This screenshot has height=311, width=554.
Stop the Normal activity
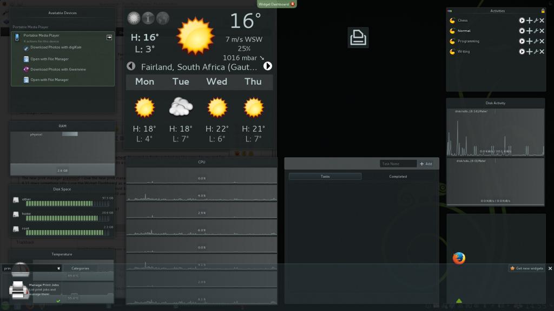pos(522,31)
